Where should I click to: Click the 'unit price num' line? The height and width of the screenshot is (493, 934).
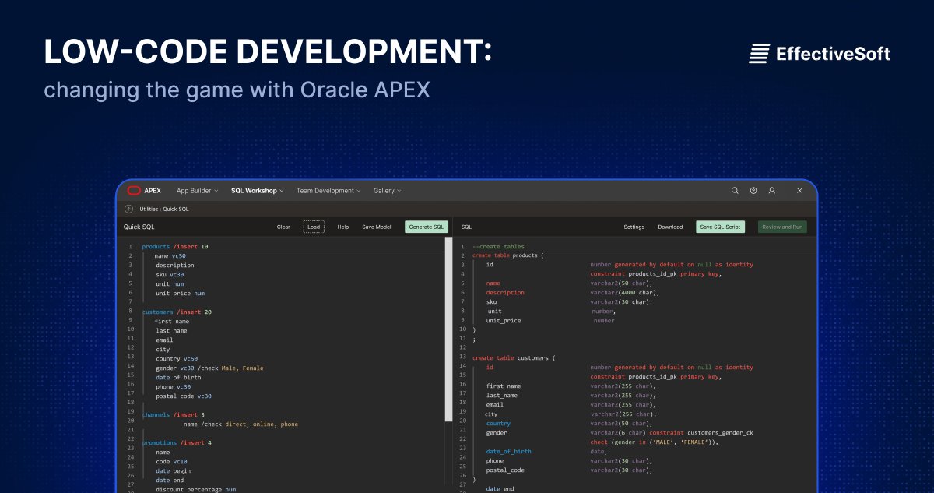pyautogui.click(x=180, y=293)
